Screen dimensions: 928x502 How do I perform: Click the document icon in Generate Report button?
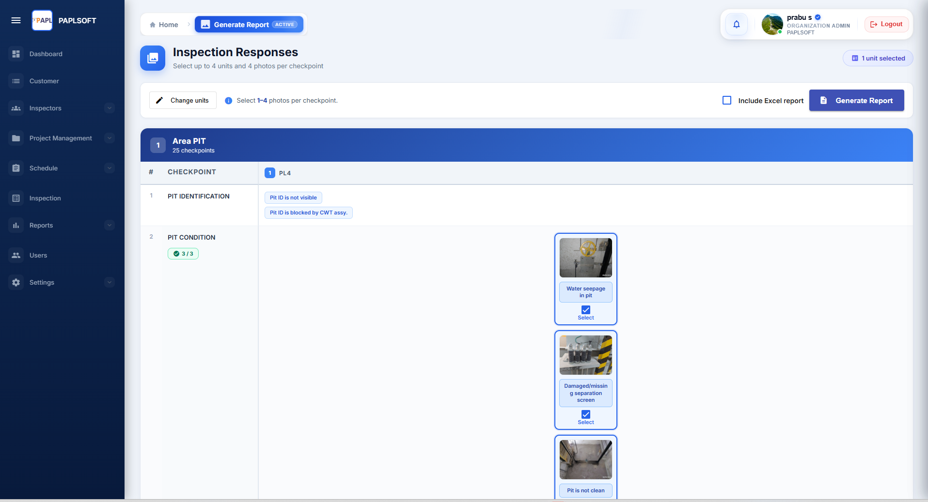(823, 100)
